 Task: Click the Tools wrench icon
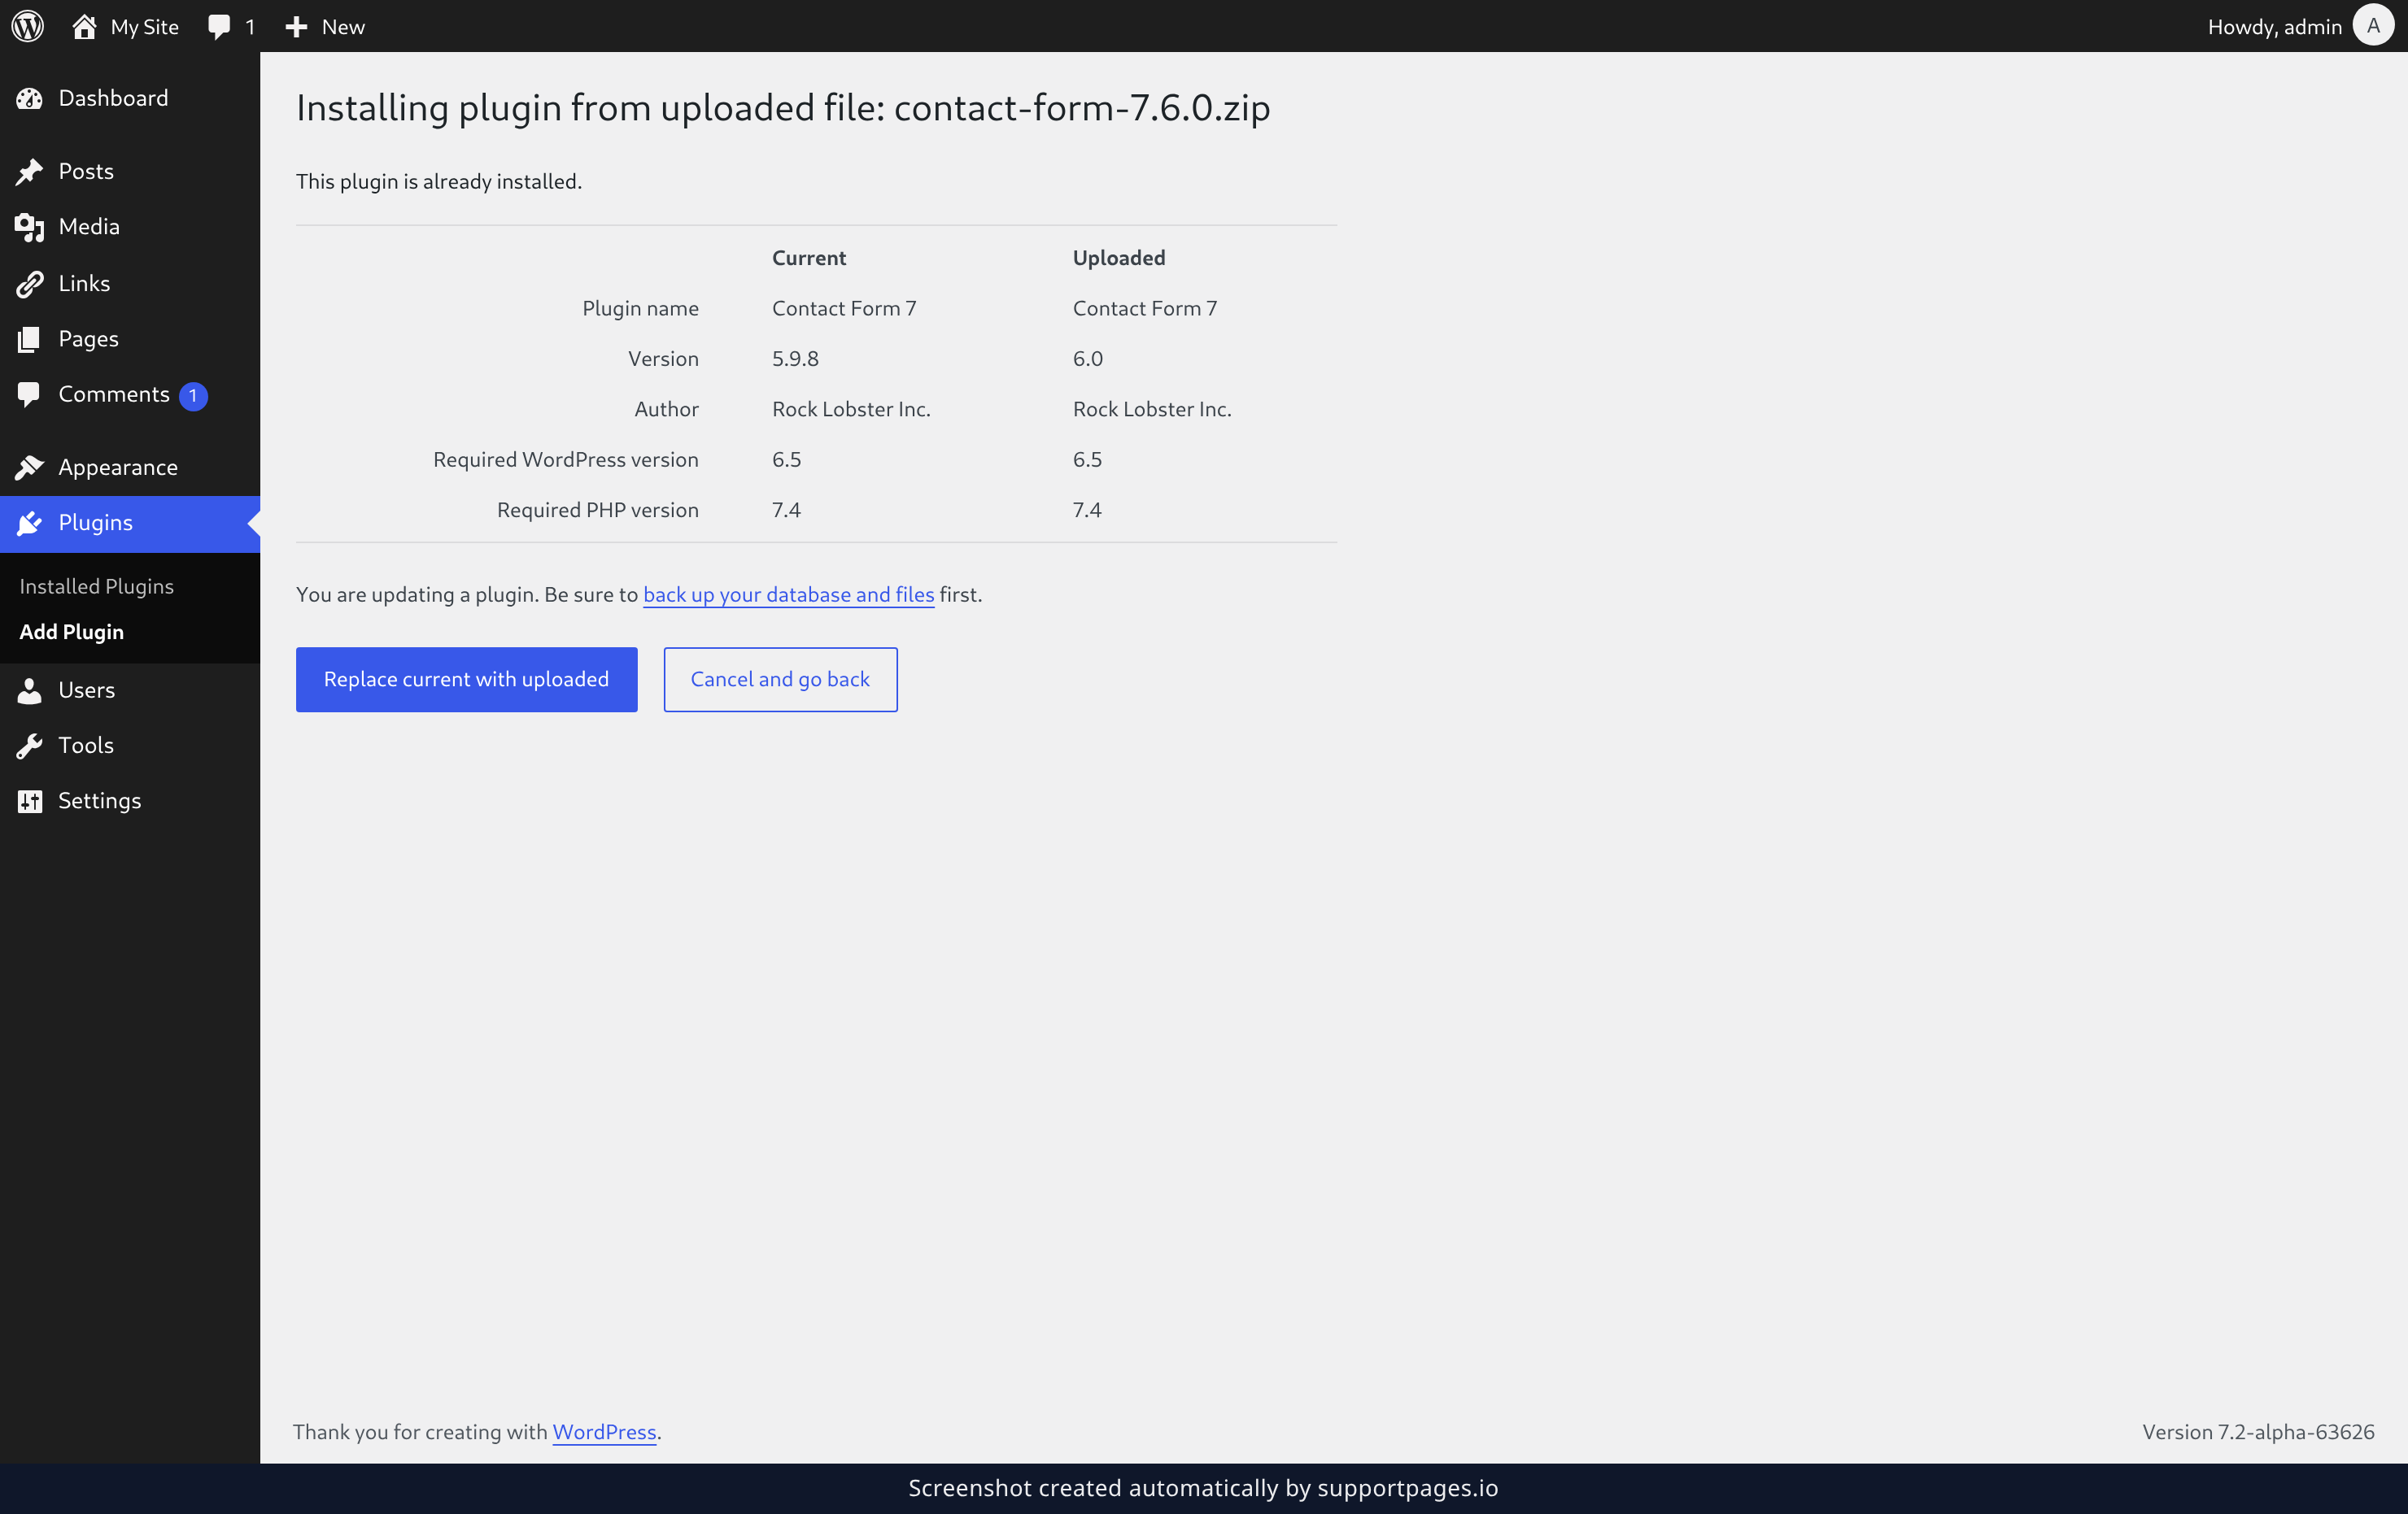30,746
